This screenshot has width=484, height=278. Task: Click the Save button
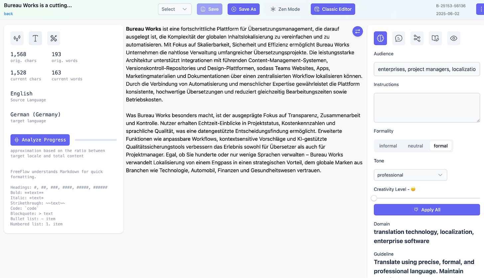tap(209, 9)
